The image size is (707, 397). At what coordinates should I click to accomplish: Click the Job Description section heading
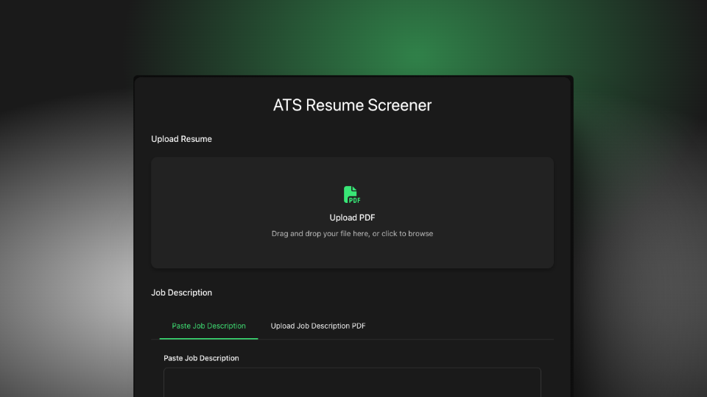pyautogui.click(x=181, y=293)
